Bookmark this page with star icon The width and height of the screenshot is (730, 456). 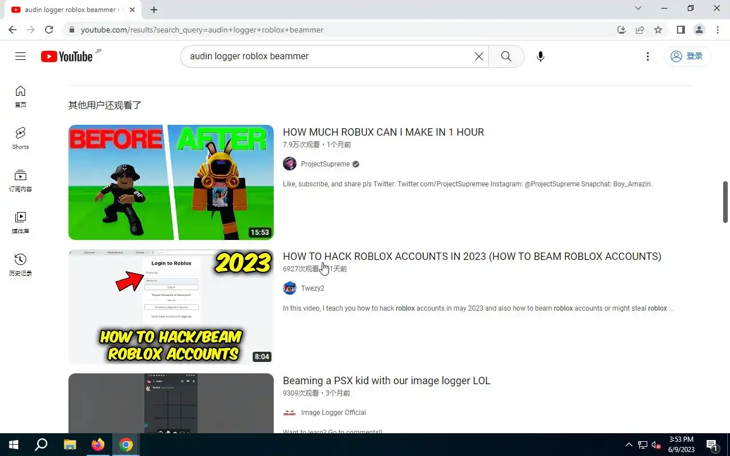(x=658, y=30)
